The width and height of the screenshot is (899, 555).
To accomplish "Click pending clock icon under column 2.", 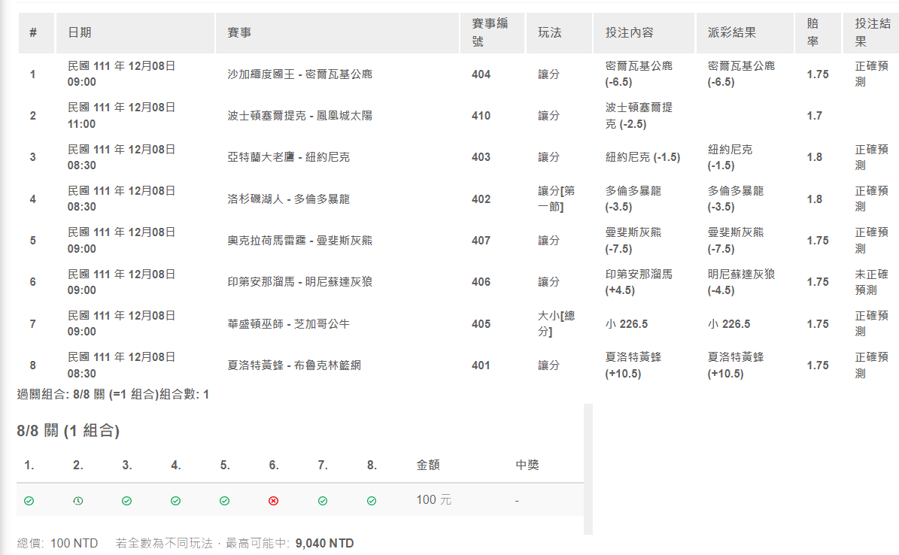I will pos(78,501).
